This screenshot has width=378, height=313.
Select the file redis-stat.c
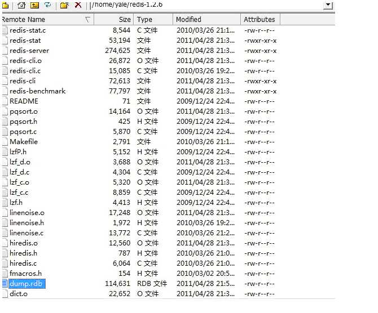(x=28, y=30)
